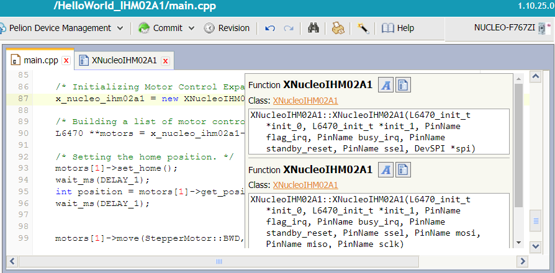Viewport: 555px width, 273px height.
Task: Click the Commit globe icon
Action: 144,28
